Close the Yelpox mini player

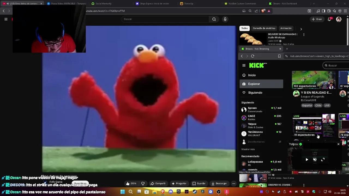(x=338, y=144)
